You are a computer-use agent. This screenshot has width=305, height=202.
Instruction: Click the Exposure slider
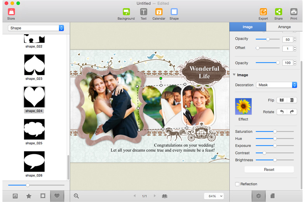point(275,146)
